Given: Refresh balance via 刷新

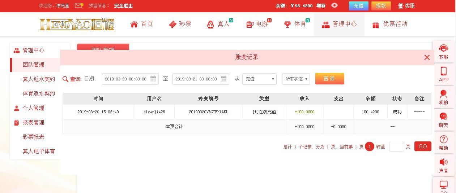Looking at the screenshot, I should (321, 6).
